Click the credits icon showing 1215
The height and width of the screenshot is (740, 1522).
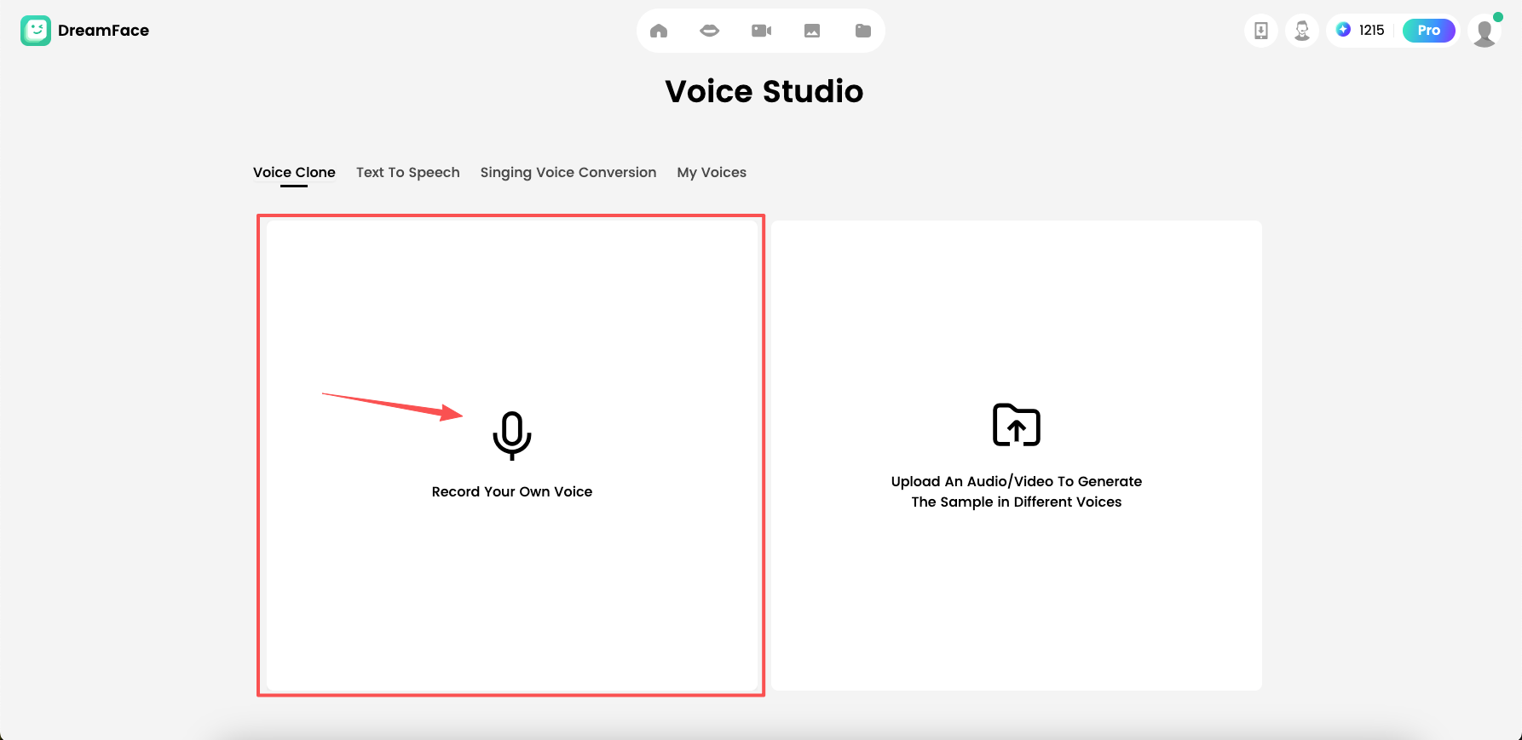(x=1344, y=30)
